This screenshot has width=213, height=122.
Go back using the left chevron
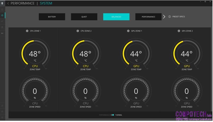tap(8, 3)
